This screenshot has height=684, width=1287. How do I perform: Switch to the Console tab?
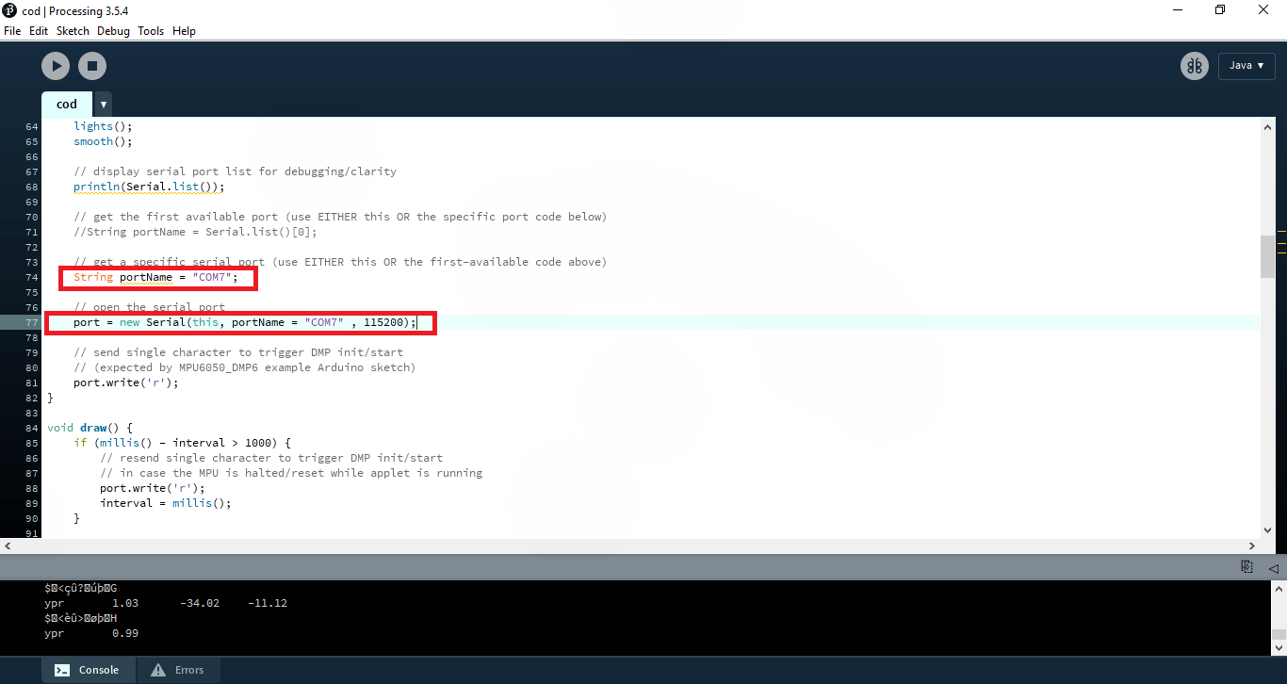88,670
